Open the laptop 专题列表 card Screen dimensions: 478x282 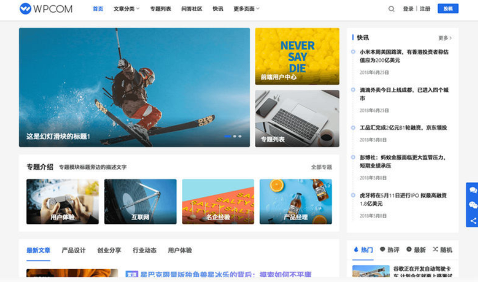(297, 118)
